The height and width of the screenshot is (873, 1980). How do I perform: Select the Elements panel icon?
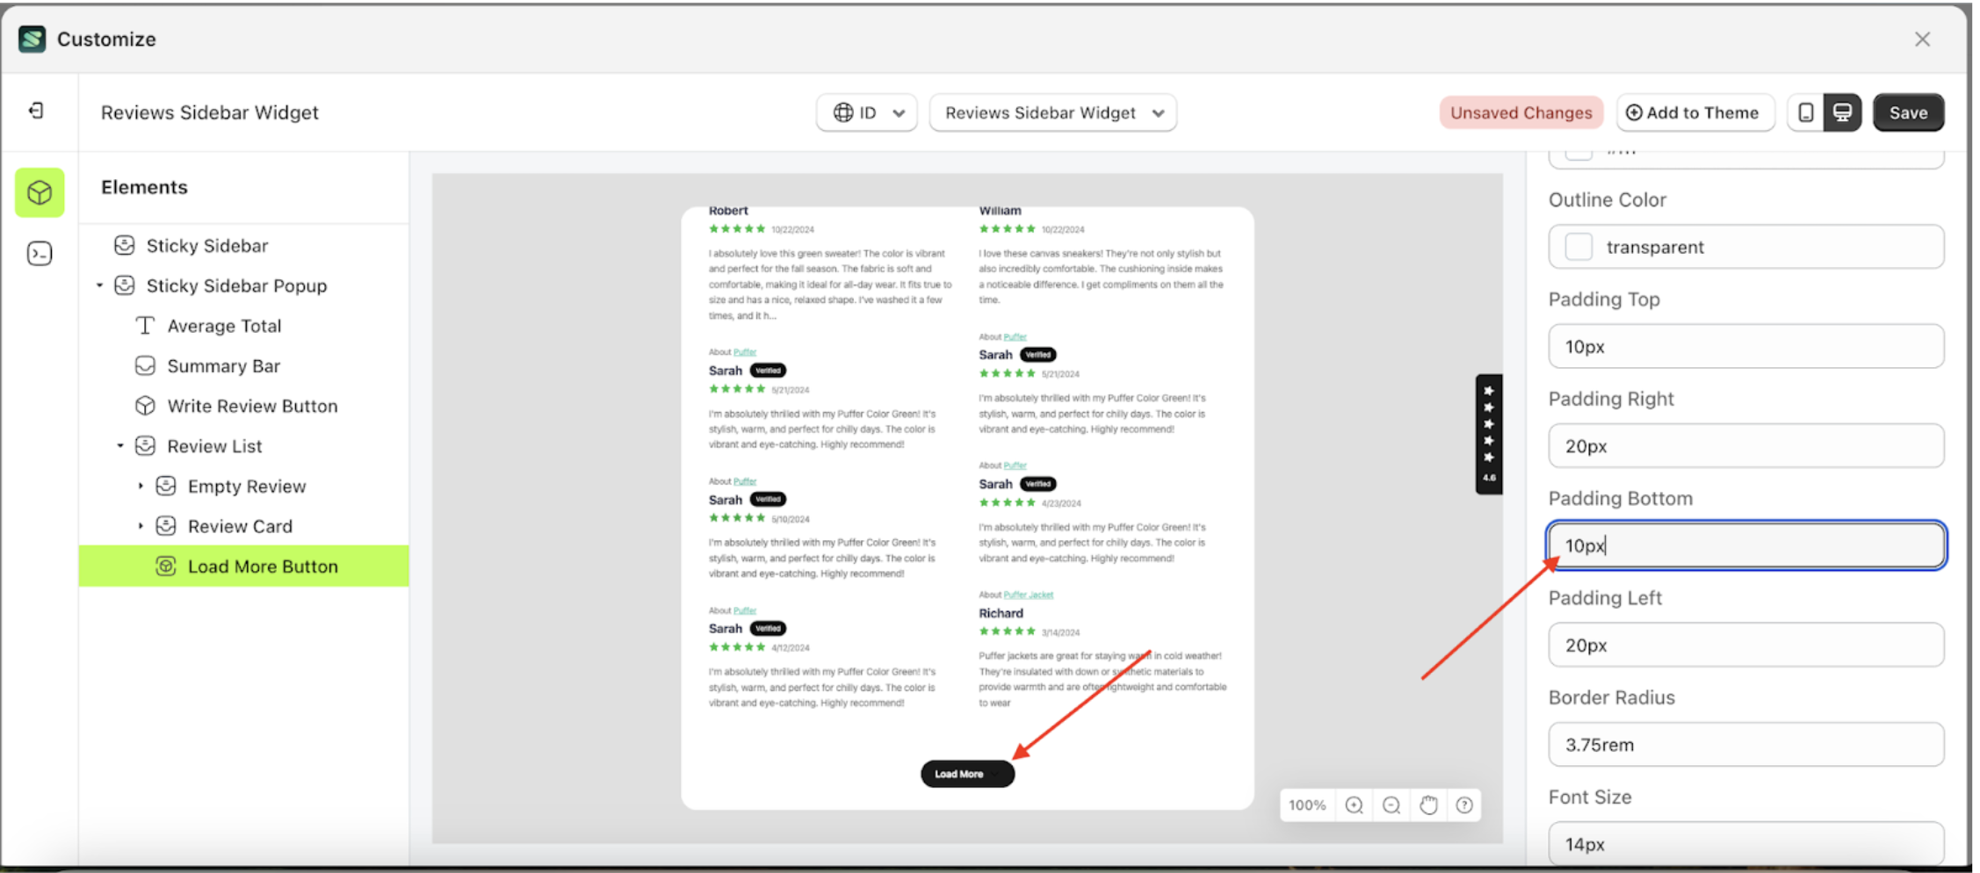click(39, 192)
